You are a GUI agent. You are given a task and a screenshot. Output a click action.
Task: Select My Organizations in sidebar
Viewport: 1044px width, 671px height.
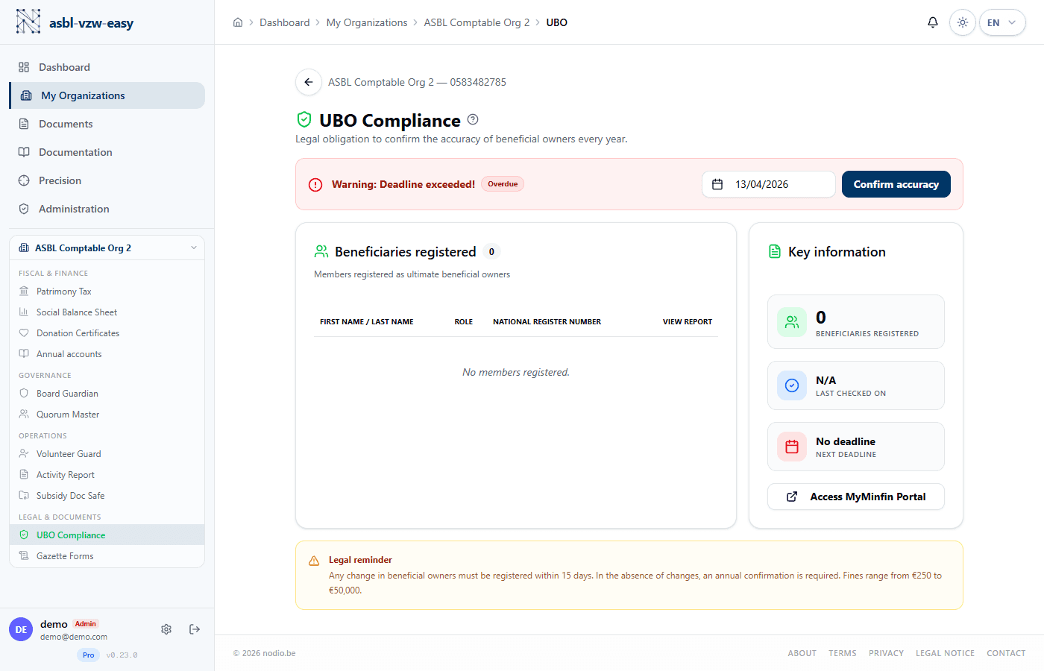point(107,95)
